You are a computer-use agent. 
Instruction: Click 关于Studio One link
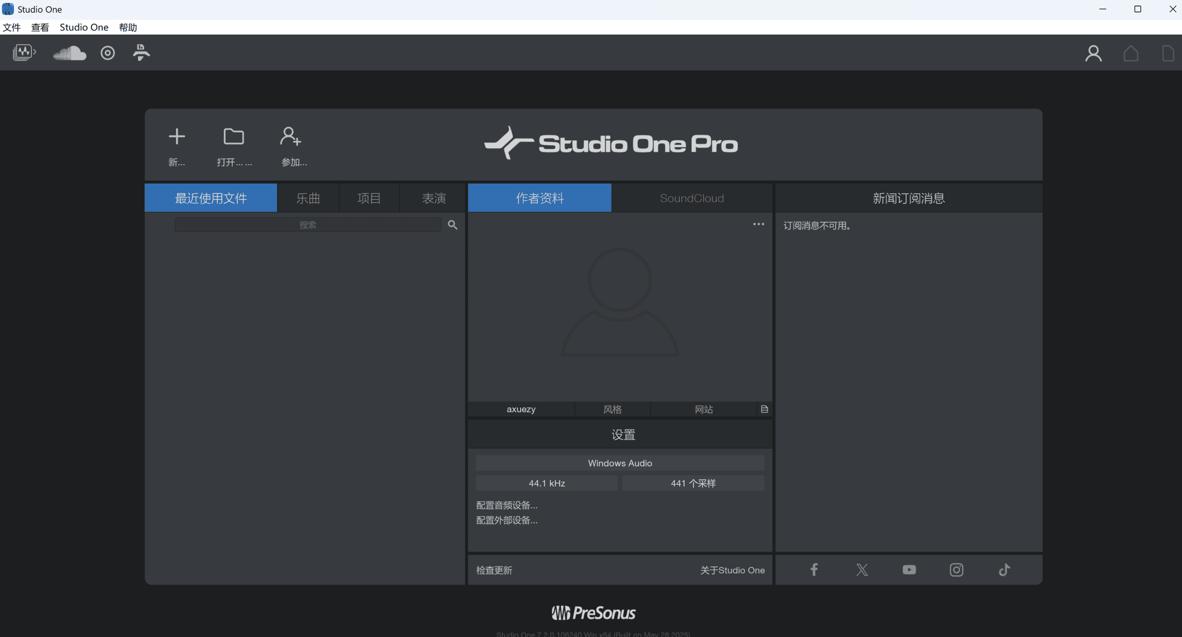(732, 570)
